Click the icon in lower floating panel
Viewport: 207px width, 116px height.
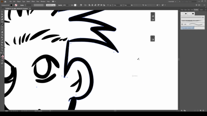[153, 39]
